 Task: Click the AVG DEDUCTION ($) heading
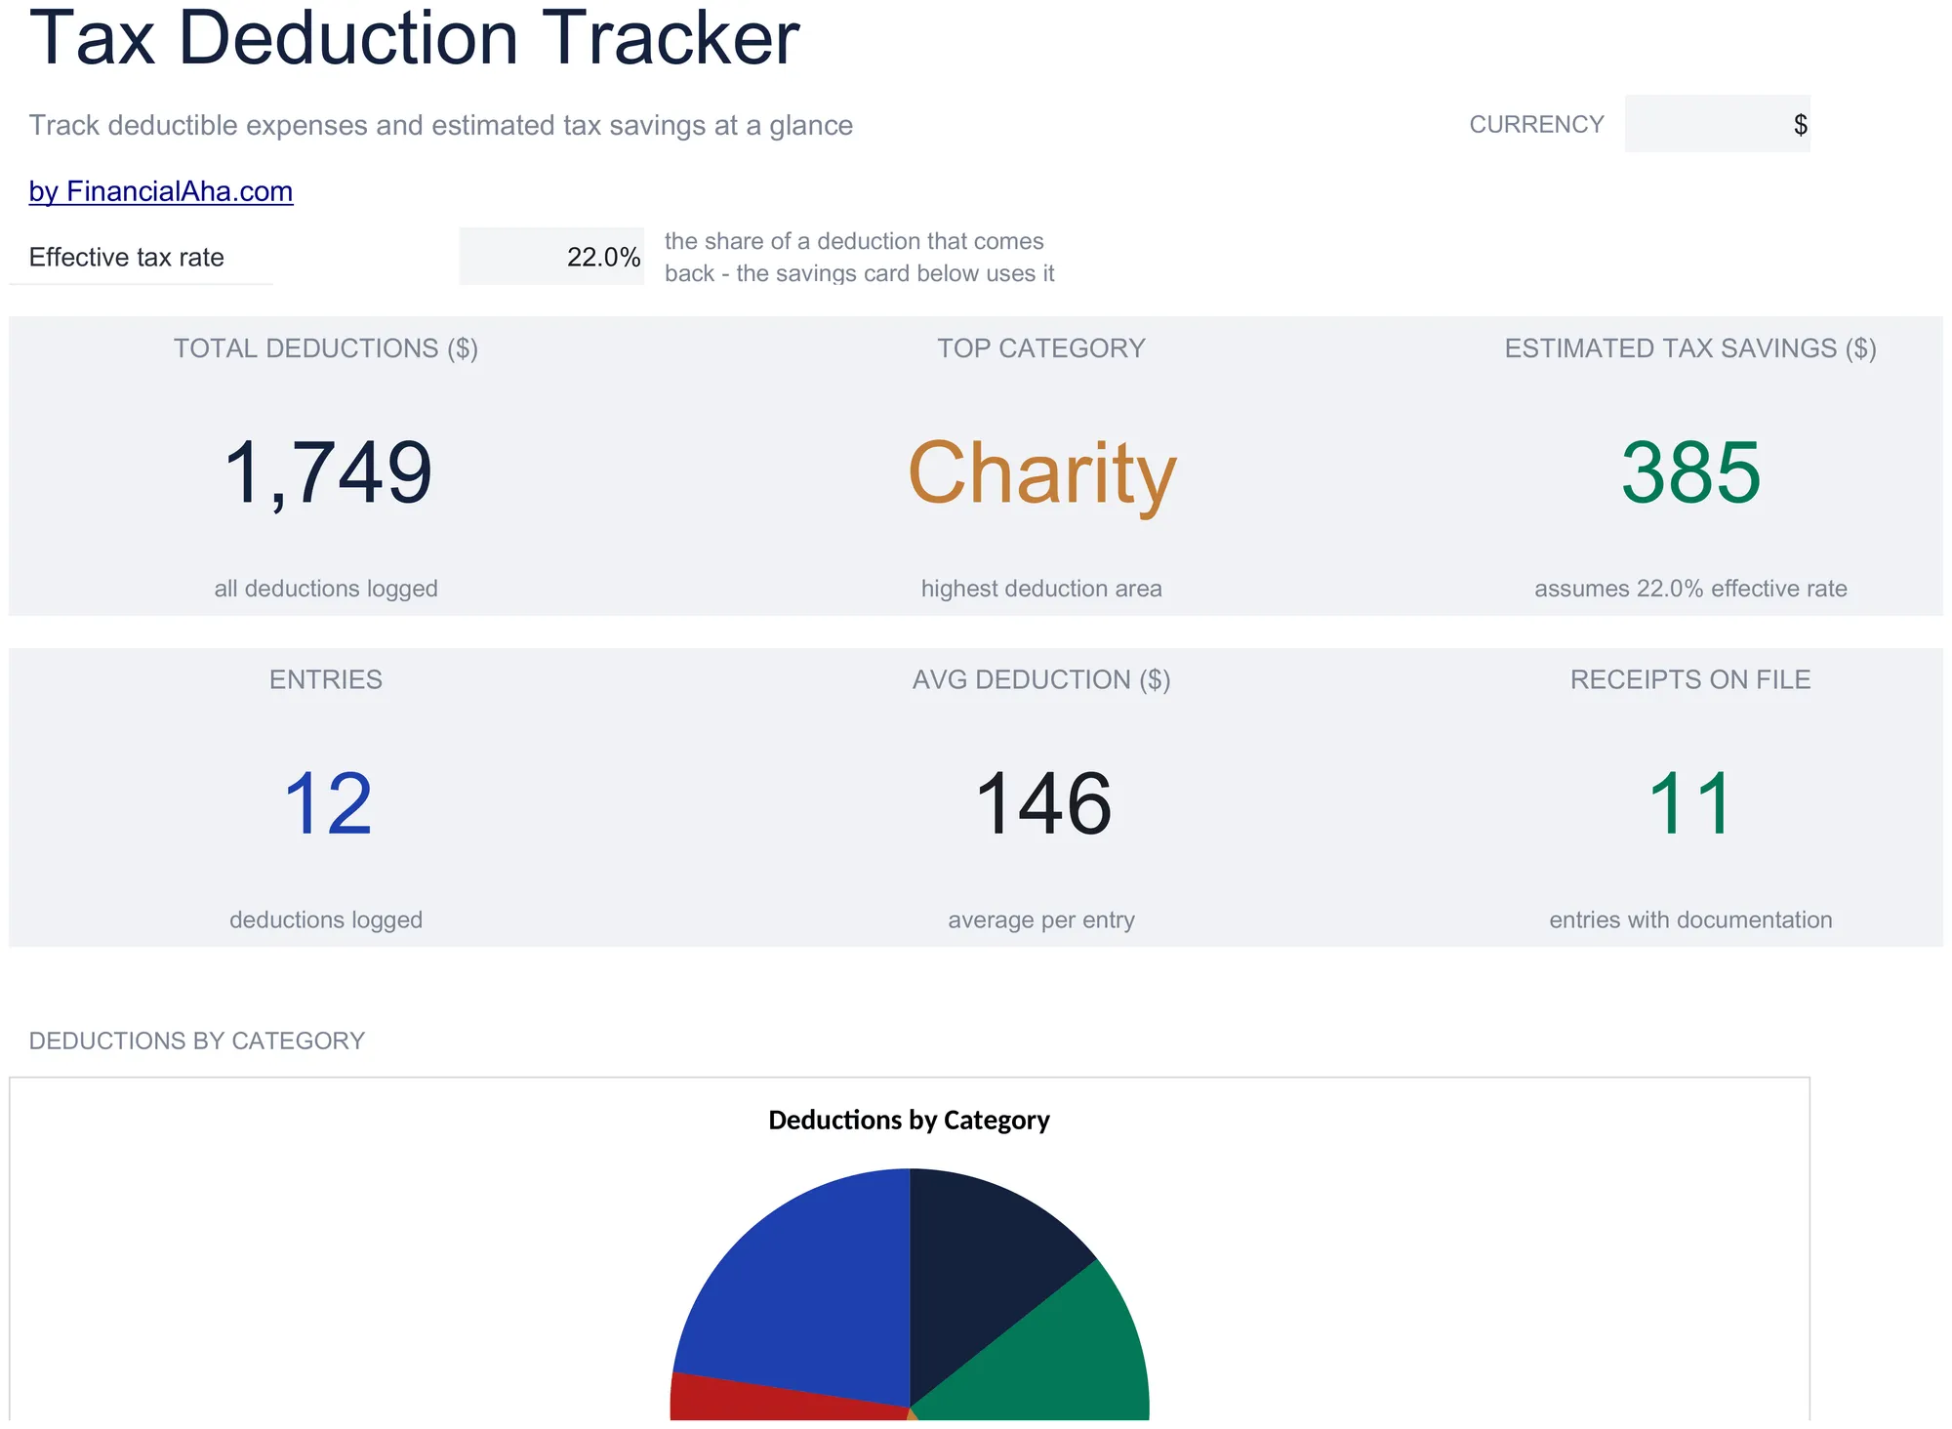pos(1041,679)
